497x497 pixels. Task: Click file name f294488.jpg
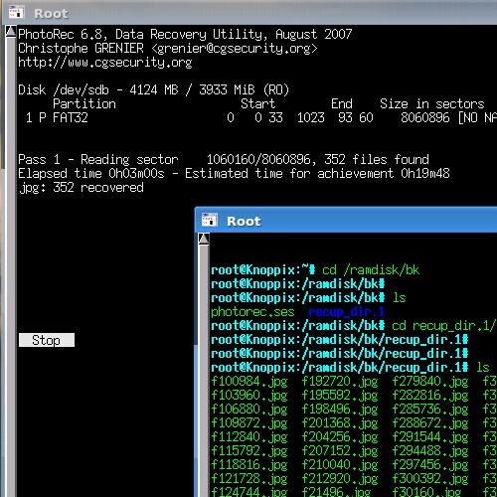pos(430,451)
